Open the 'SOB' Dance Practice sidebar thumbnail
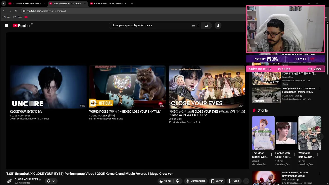The height and width of the screenshot is (185, 329). click(x=266, y=95)
